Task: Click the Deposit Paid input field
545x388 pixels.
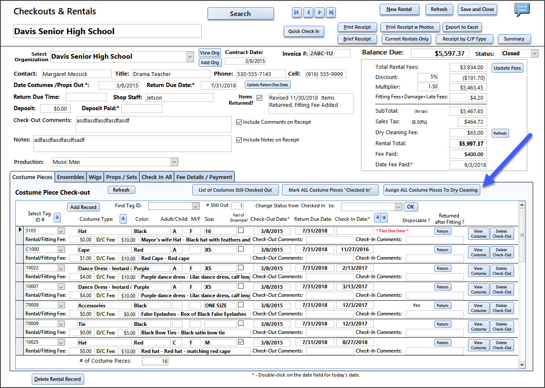Action: click(142, 109)
